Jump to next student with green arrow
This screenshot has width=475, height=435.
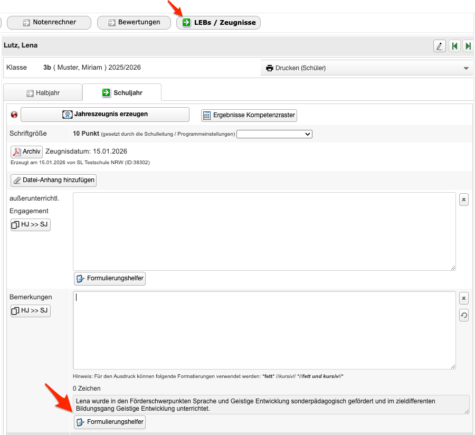[468, 46]
